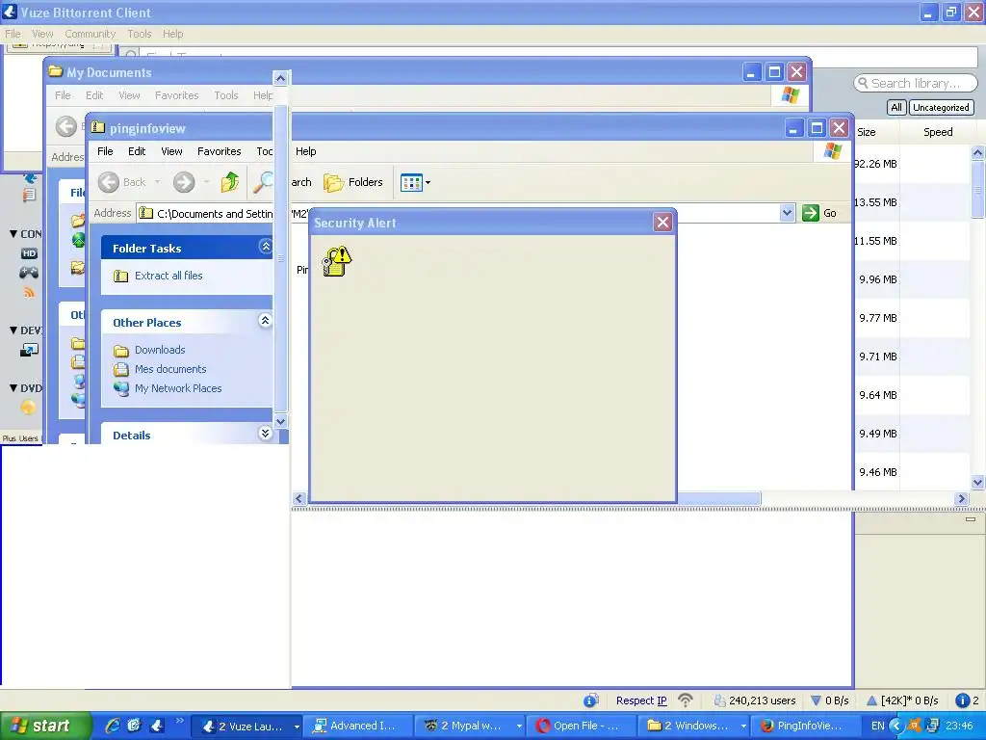Select the All filter in Vuze library

click(x=896, y=108)
